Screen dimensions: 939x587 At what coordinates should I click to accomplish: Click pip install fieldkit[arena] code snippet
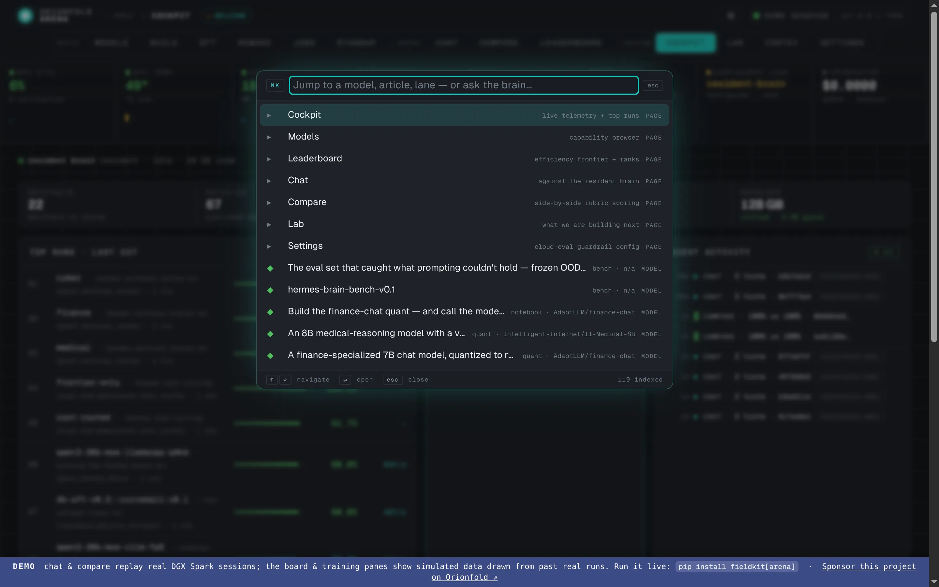click(x=737, y=566)
